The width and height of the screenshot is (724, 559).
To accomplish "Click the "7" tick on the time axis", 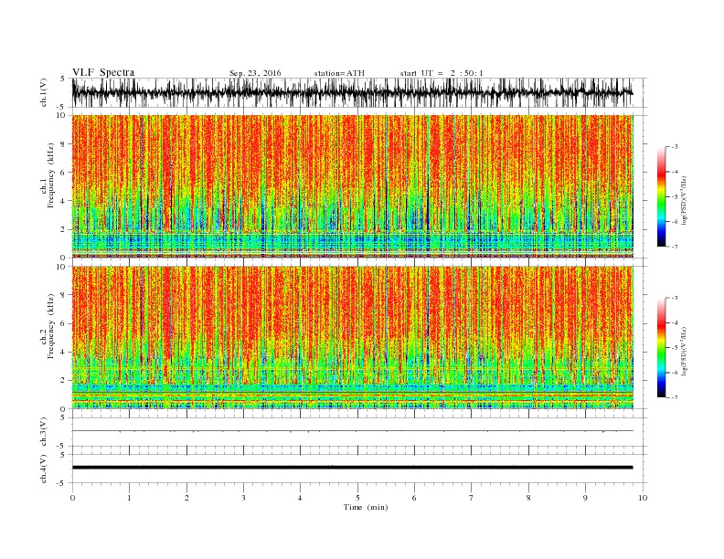I will [471, 498].
